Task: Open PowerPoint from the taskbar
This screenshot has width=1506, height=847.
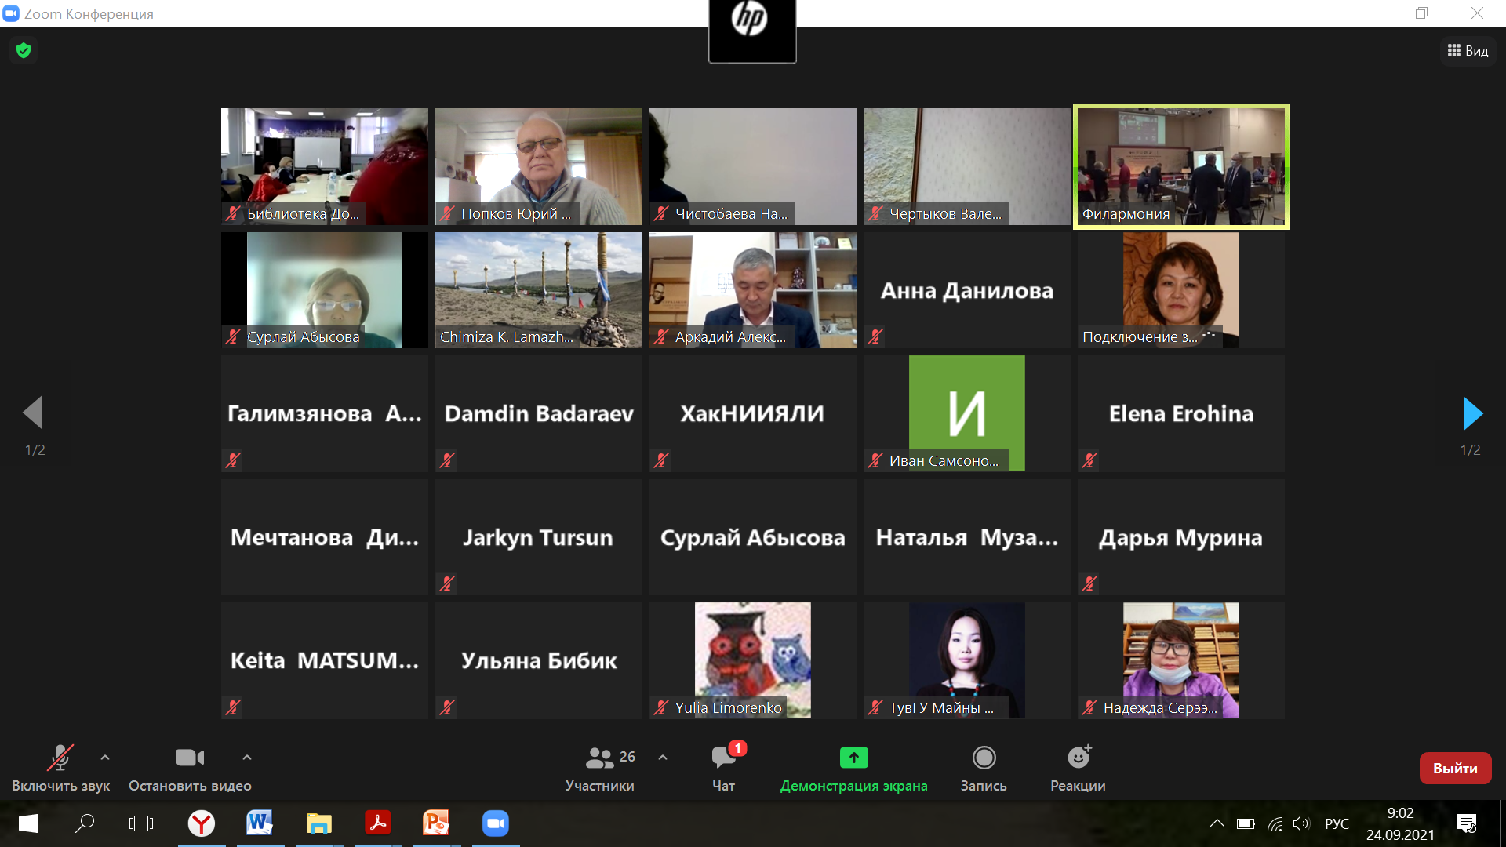Action: point(436,823)
